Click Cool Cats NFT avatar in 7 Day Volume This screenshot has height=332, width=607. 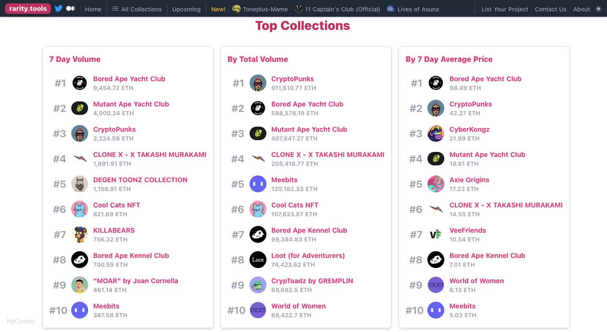(80, 209)
